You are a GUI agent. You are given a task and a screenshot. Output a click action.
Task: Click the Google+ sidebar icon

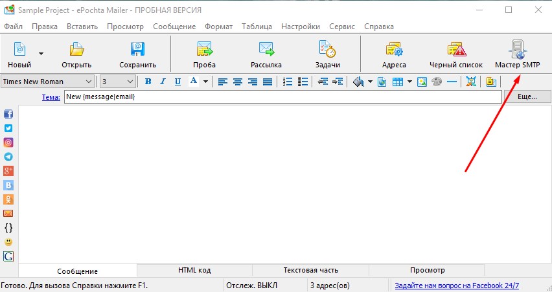click(x=8, y=171)
